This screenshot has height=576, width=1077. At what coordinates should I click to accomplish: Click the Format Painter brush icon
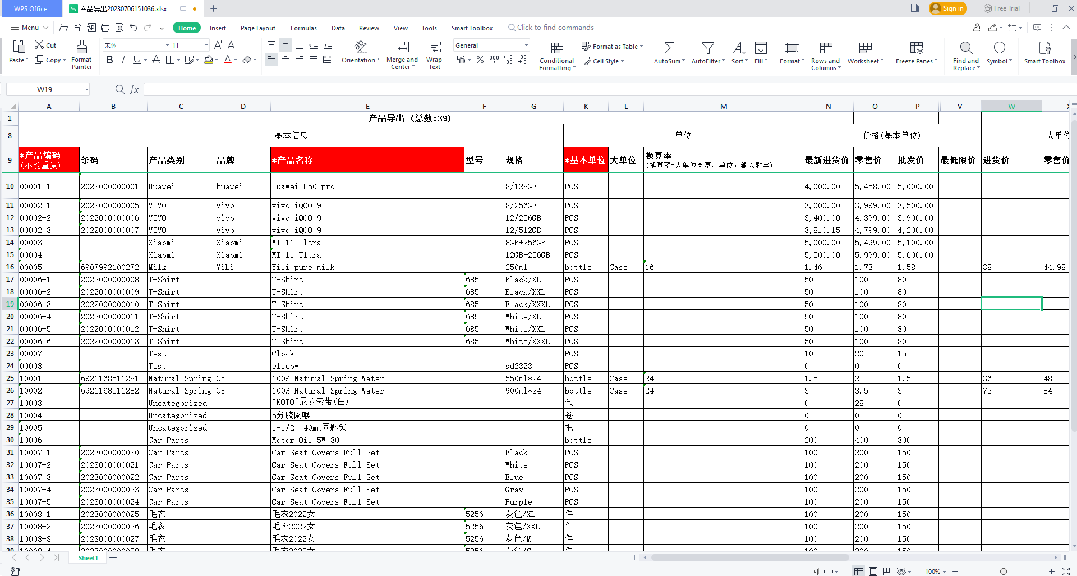[82, 47]
